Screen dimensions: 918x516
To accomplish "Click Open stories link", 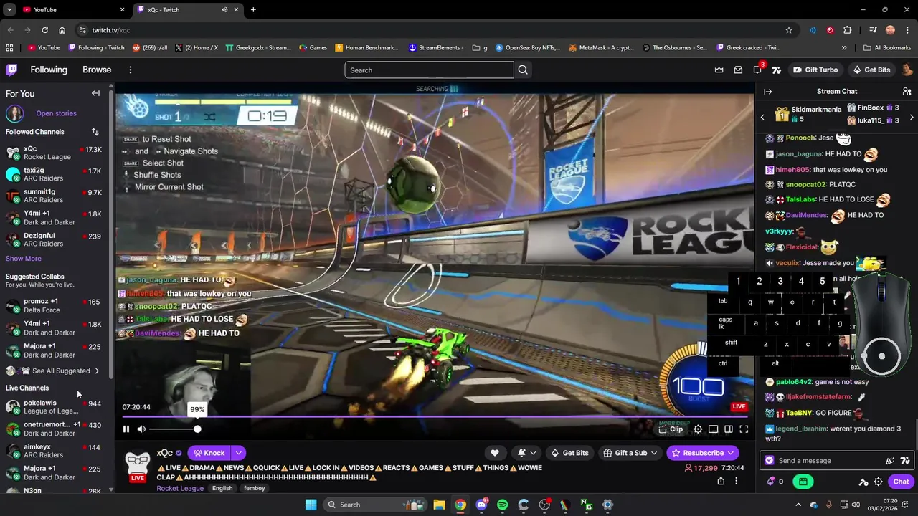I will pos(56,113).
